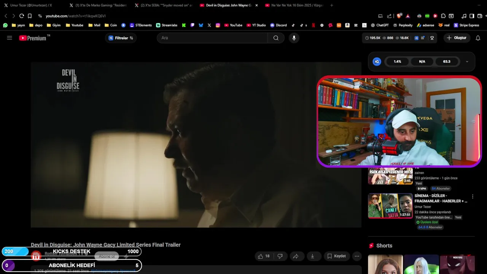
Task: Toggle the browser sidebar panel
Action: pyautogui.click(x=472, y=16)
